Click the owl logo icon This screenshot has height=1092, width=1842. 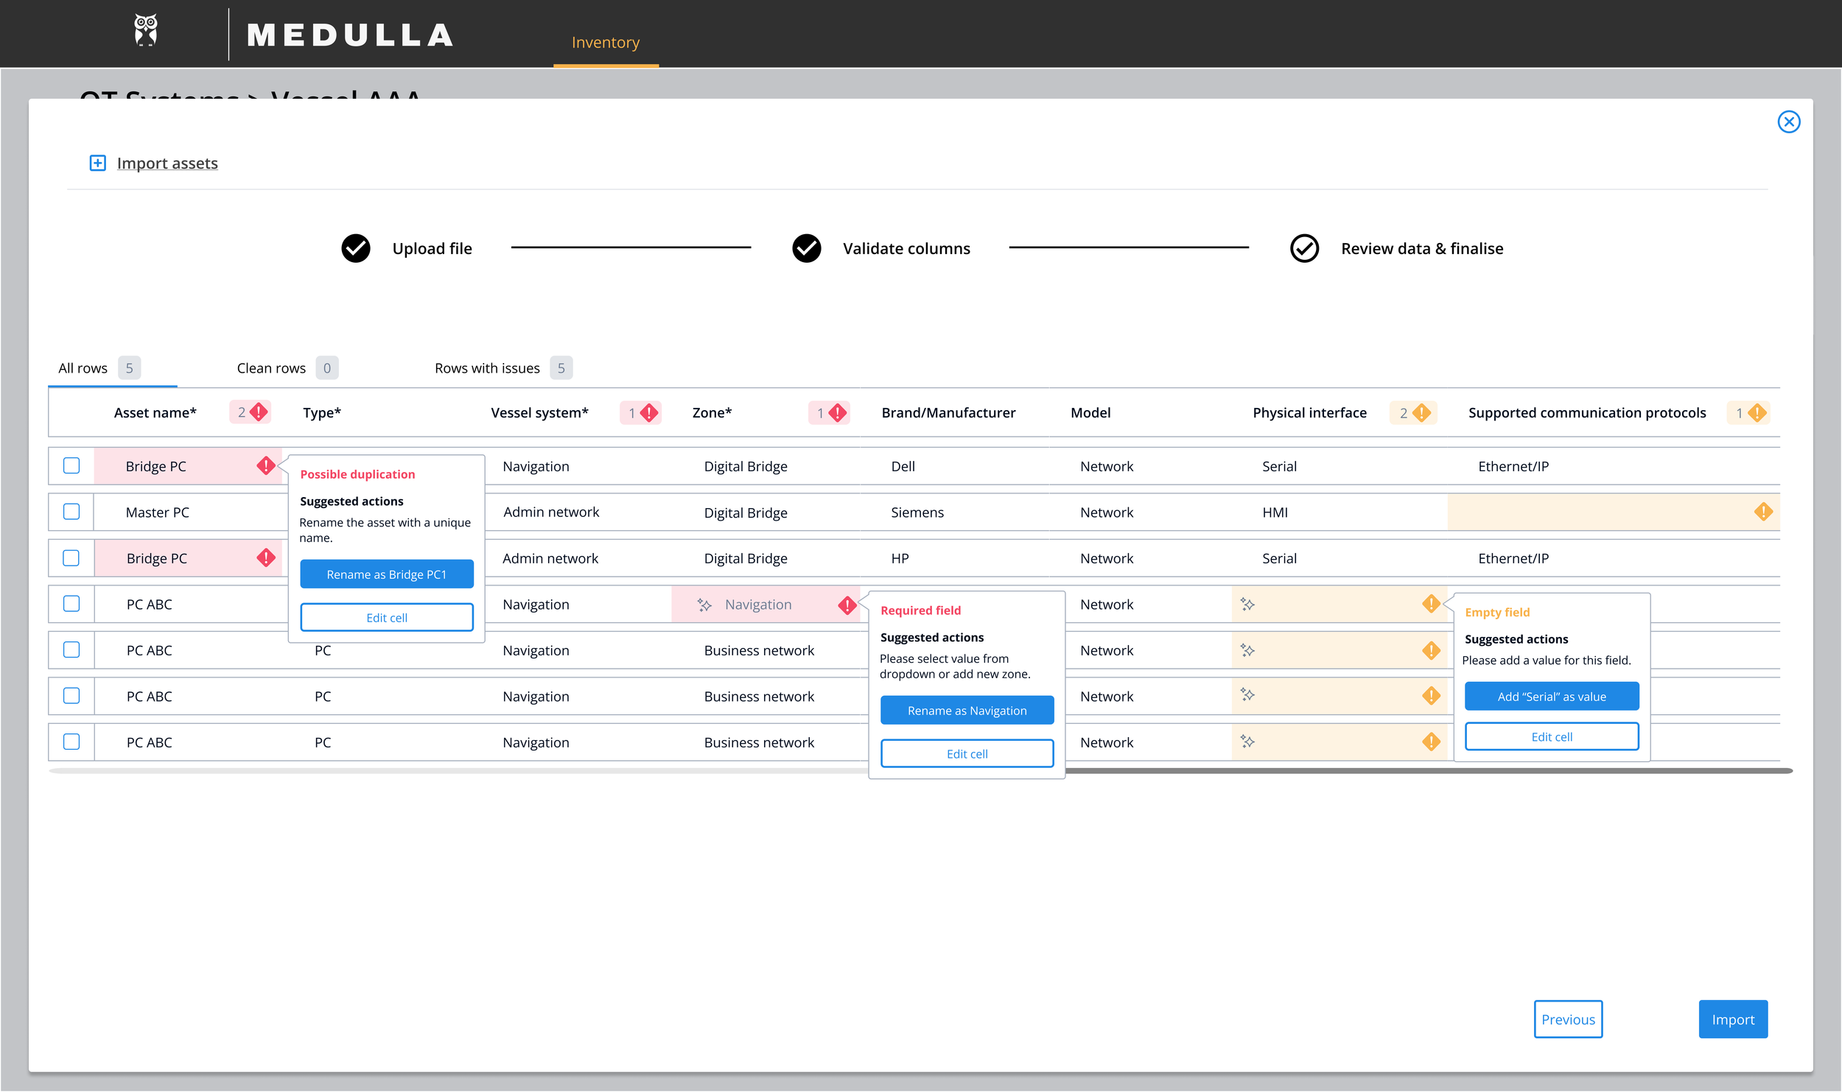(146, 31)
